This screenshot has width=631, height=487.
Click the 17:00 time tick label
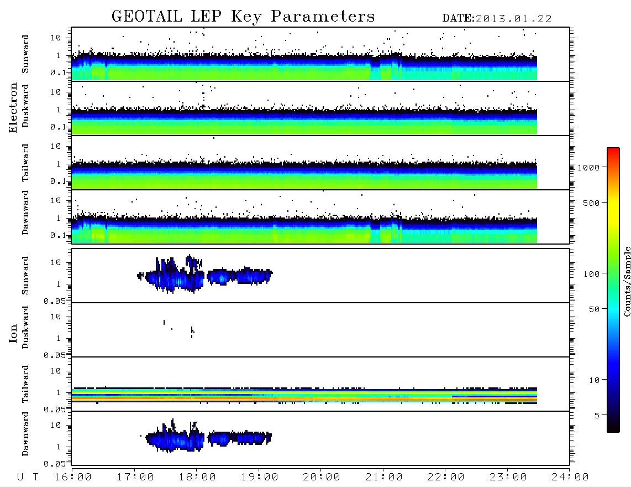pos(135,478)
